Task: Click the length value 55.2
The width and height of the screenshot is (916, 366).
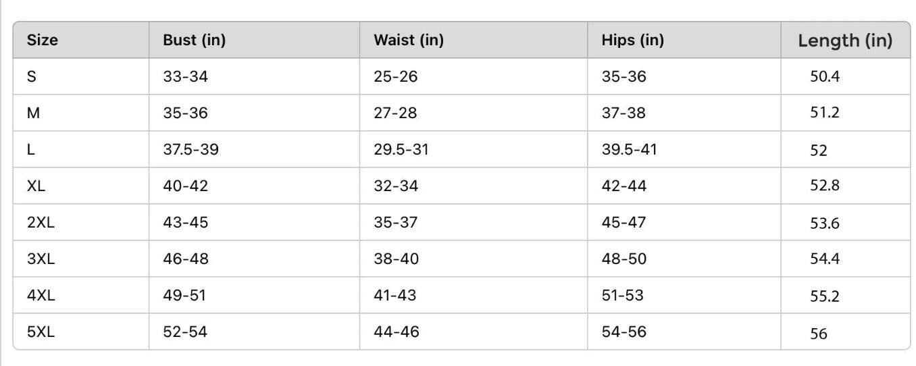Action: 824,296
